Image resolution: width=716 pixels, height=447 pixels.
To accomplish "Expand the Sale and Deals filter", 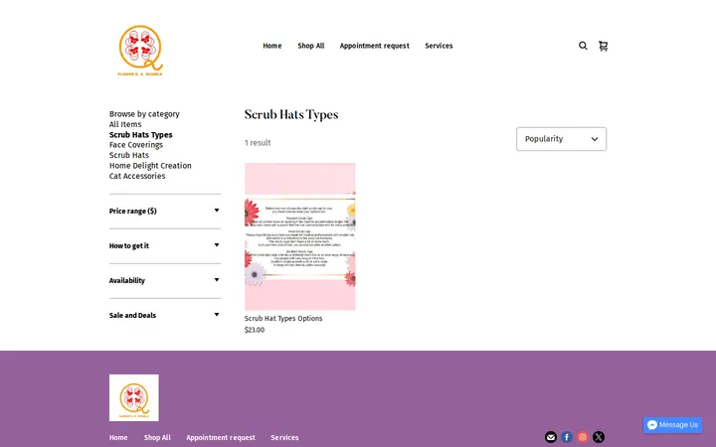I will [x=165, y=315].
